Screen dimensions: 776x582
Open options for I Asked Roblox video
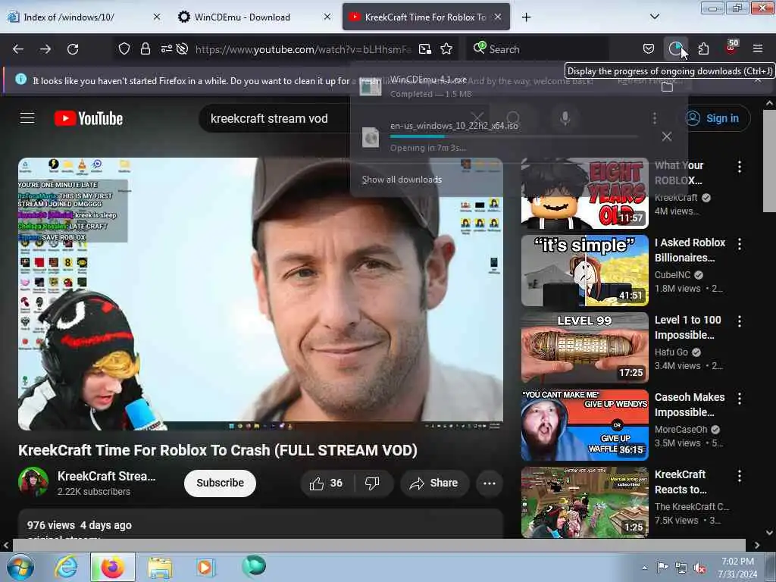[740, 243]
